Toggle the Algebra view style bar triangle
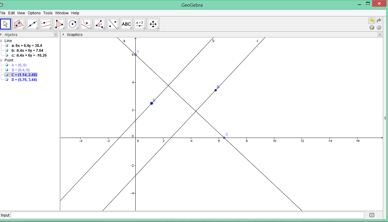This screenshot has width=388, height=222. (x=1, y=34)
